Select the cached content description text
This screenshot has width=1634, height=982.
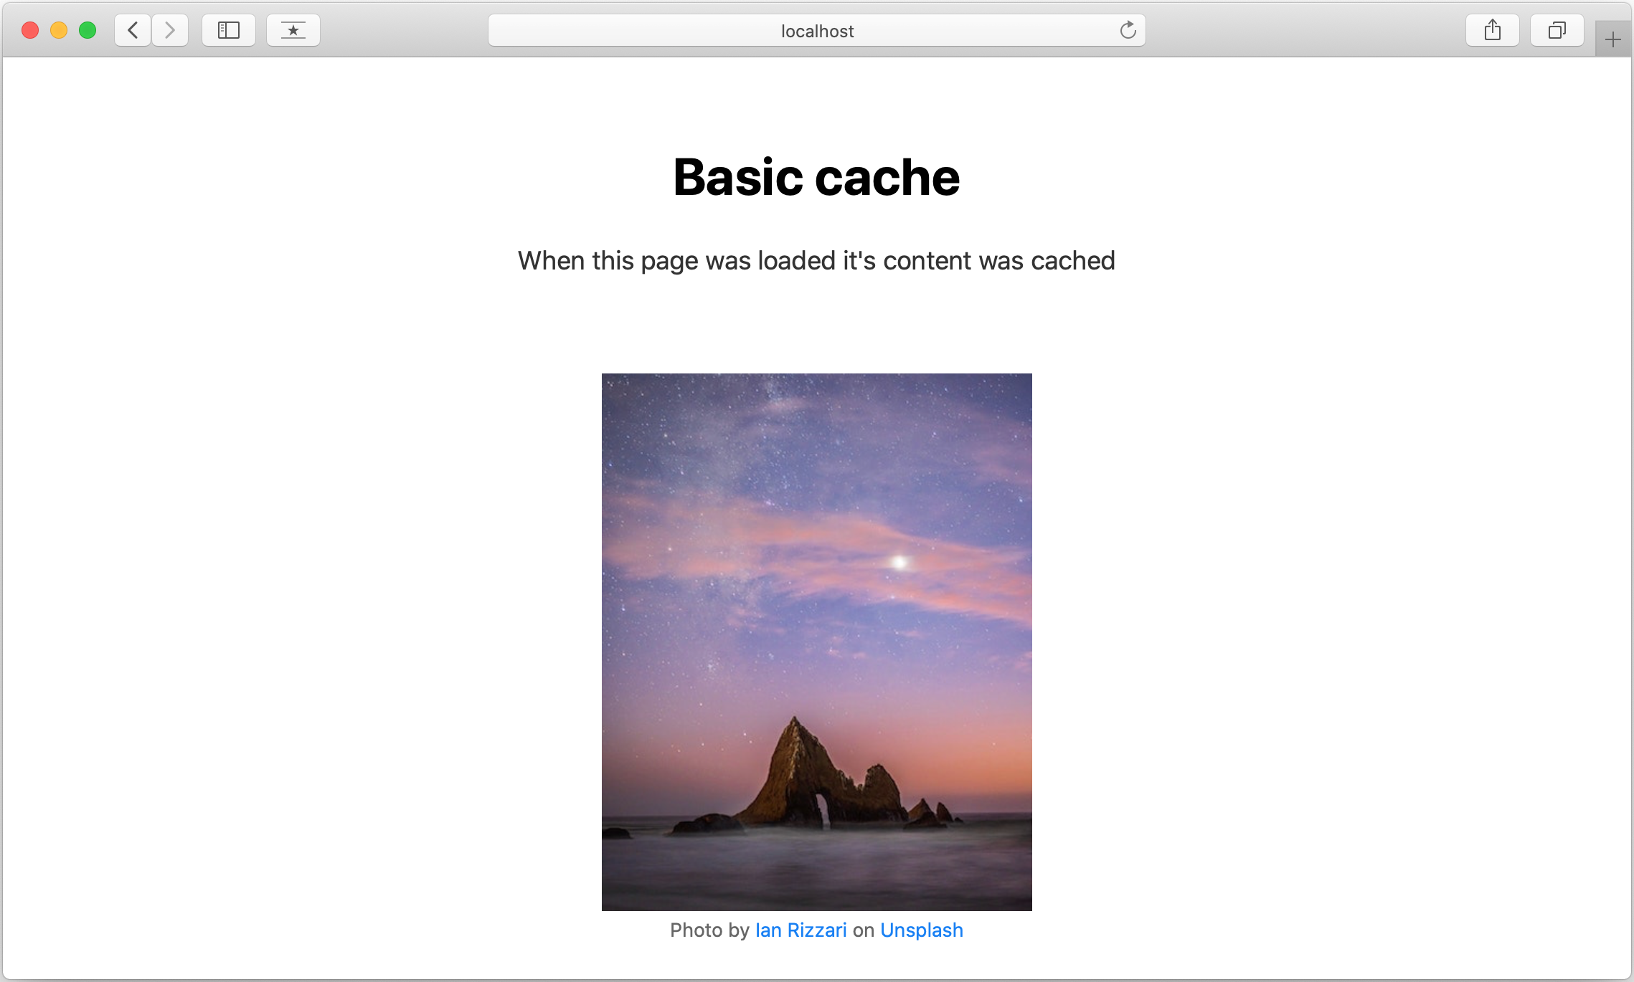[x=816, y=260]
